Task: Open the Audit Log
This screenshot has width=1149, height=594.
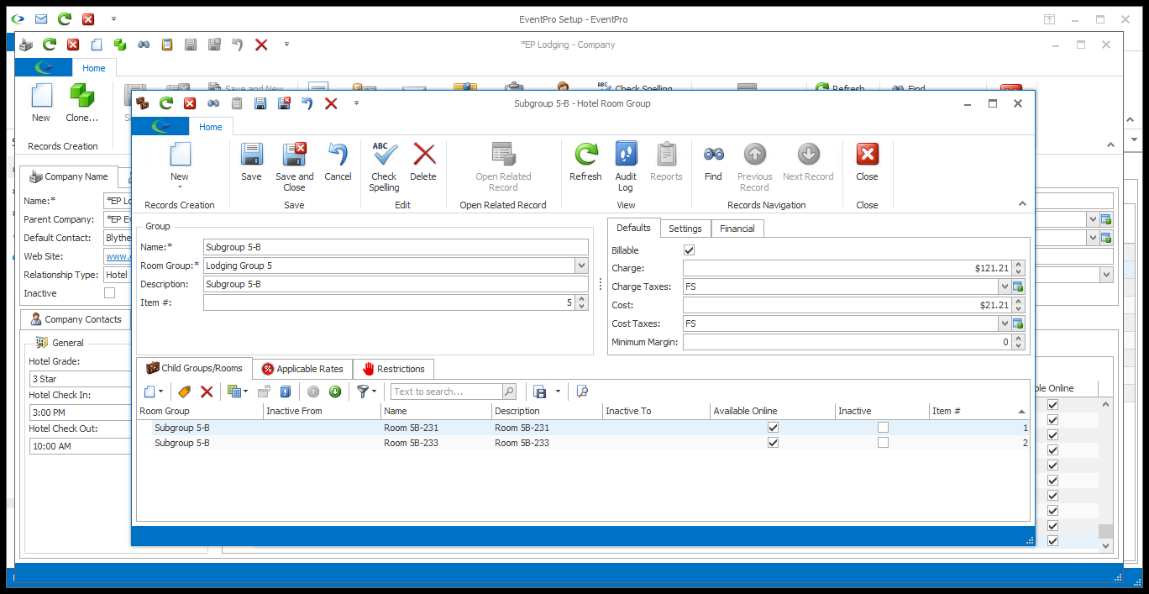Action: [626, 166]
